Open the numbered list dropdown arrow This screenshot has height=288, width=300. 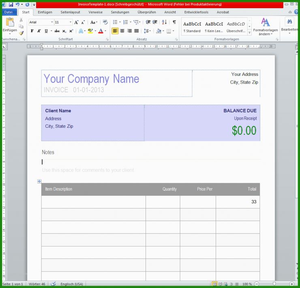pyautogui.click(x=131, y=22)
